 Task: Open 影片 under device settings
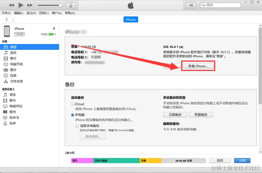(13, 58)
